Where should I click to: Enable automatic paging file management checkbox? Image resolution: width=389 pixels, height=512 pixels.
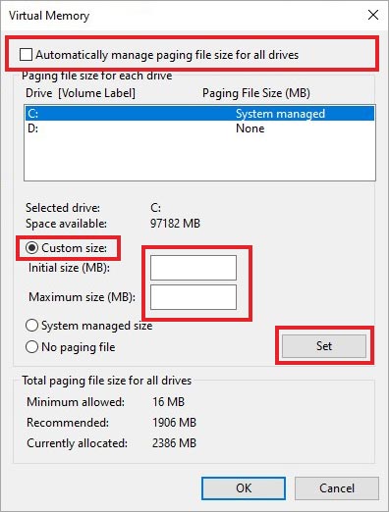tap(26, 55)
